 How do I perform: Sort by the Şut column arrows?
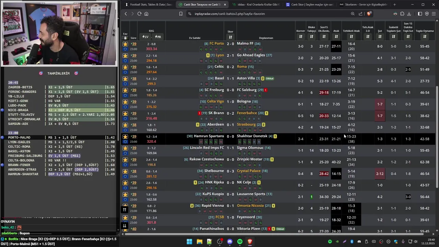pyautogui.click(x=380, y=36)
